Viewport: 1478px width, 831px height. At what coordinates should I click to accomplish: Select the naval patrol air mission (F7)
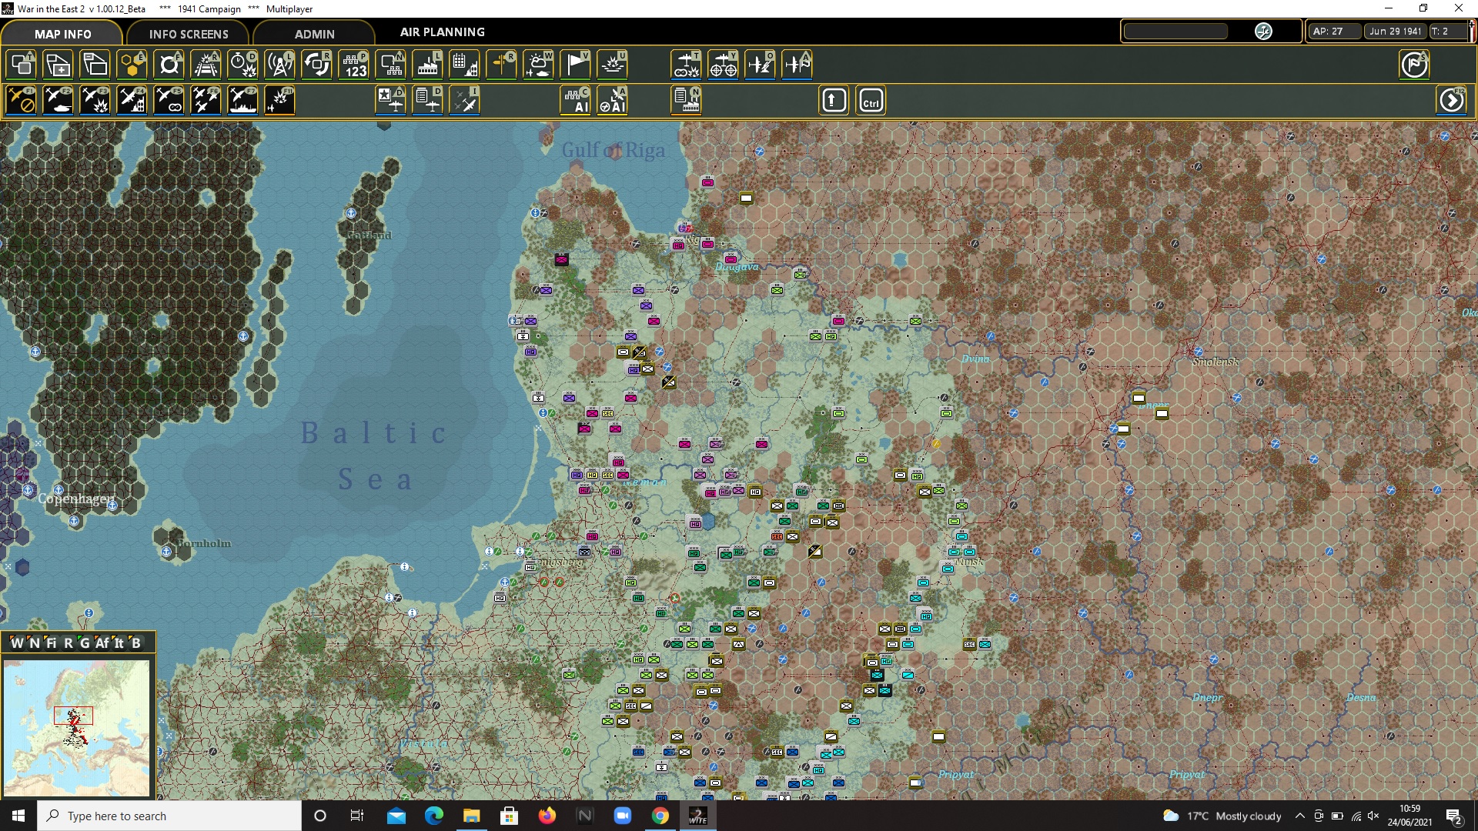242,101
